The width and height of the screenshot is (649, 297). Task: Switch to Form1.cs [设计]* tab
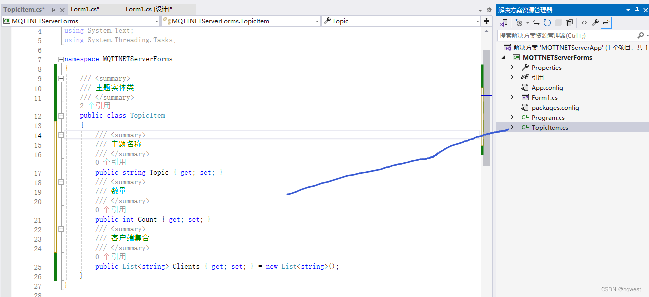click(x=149, y=9)
